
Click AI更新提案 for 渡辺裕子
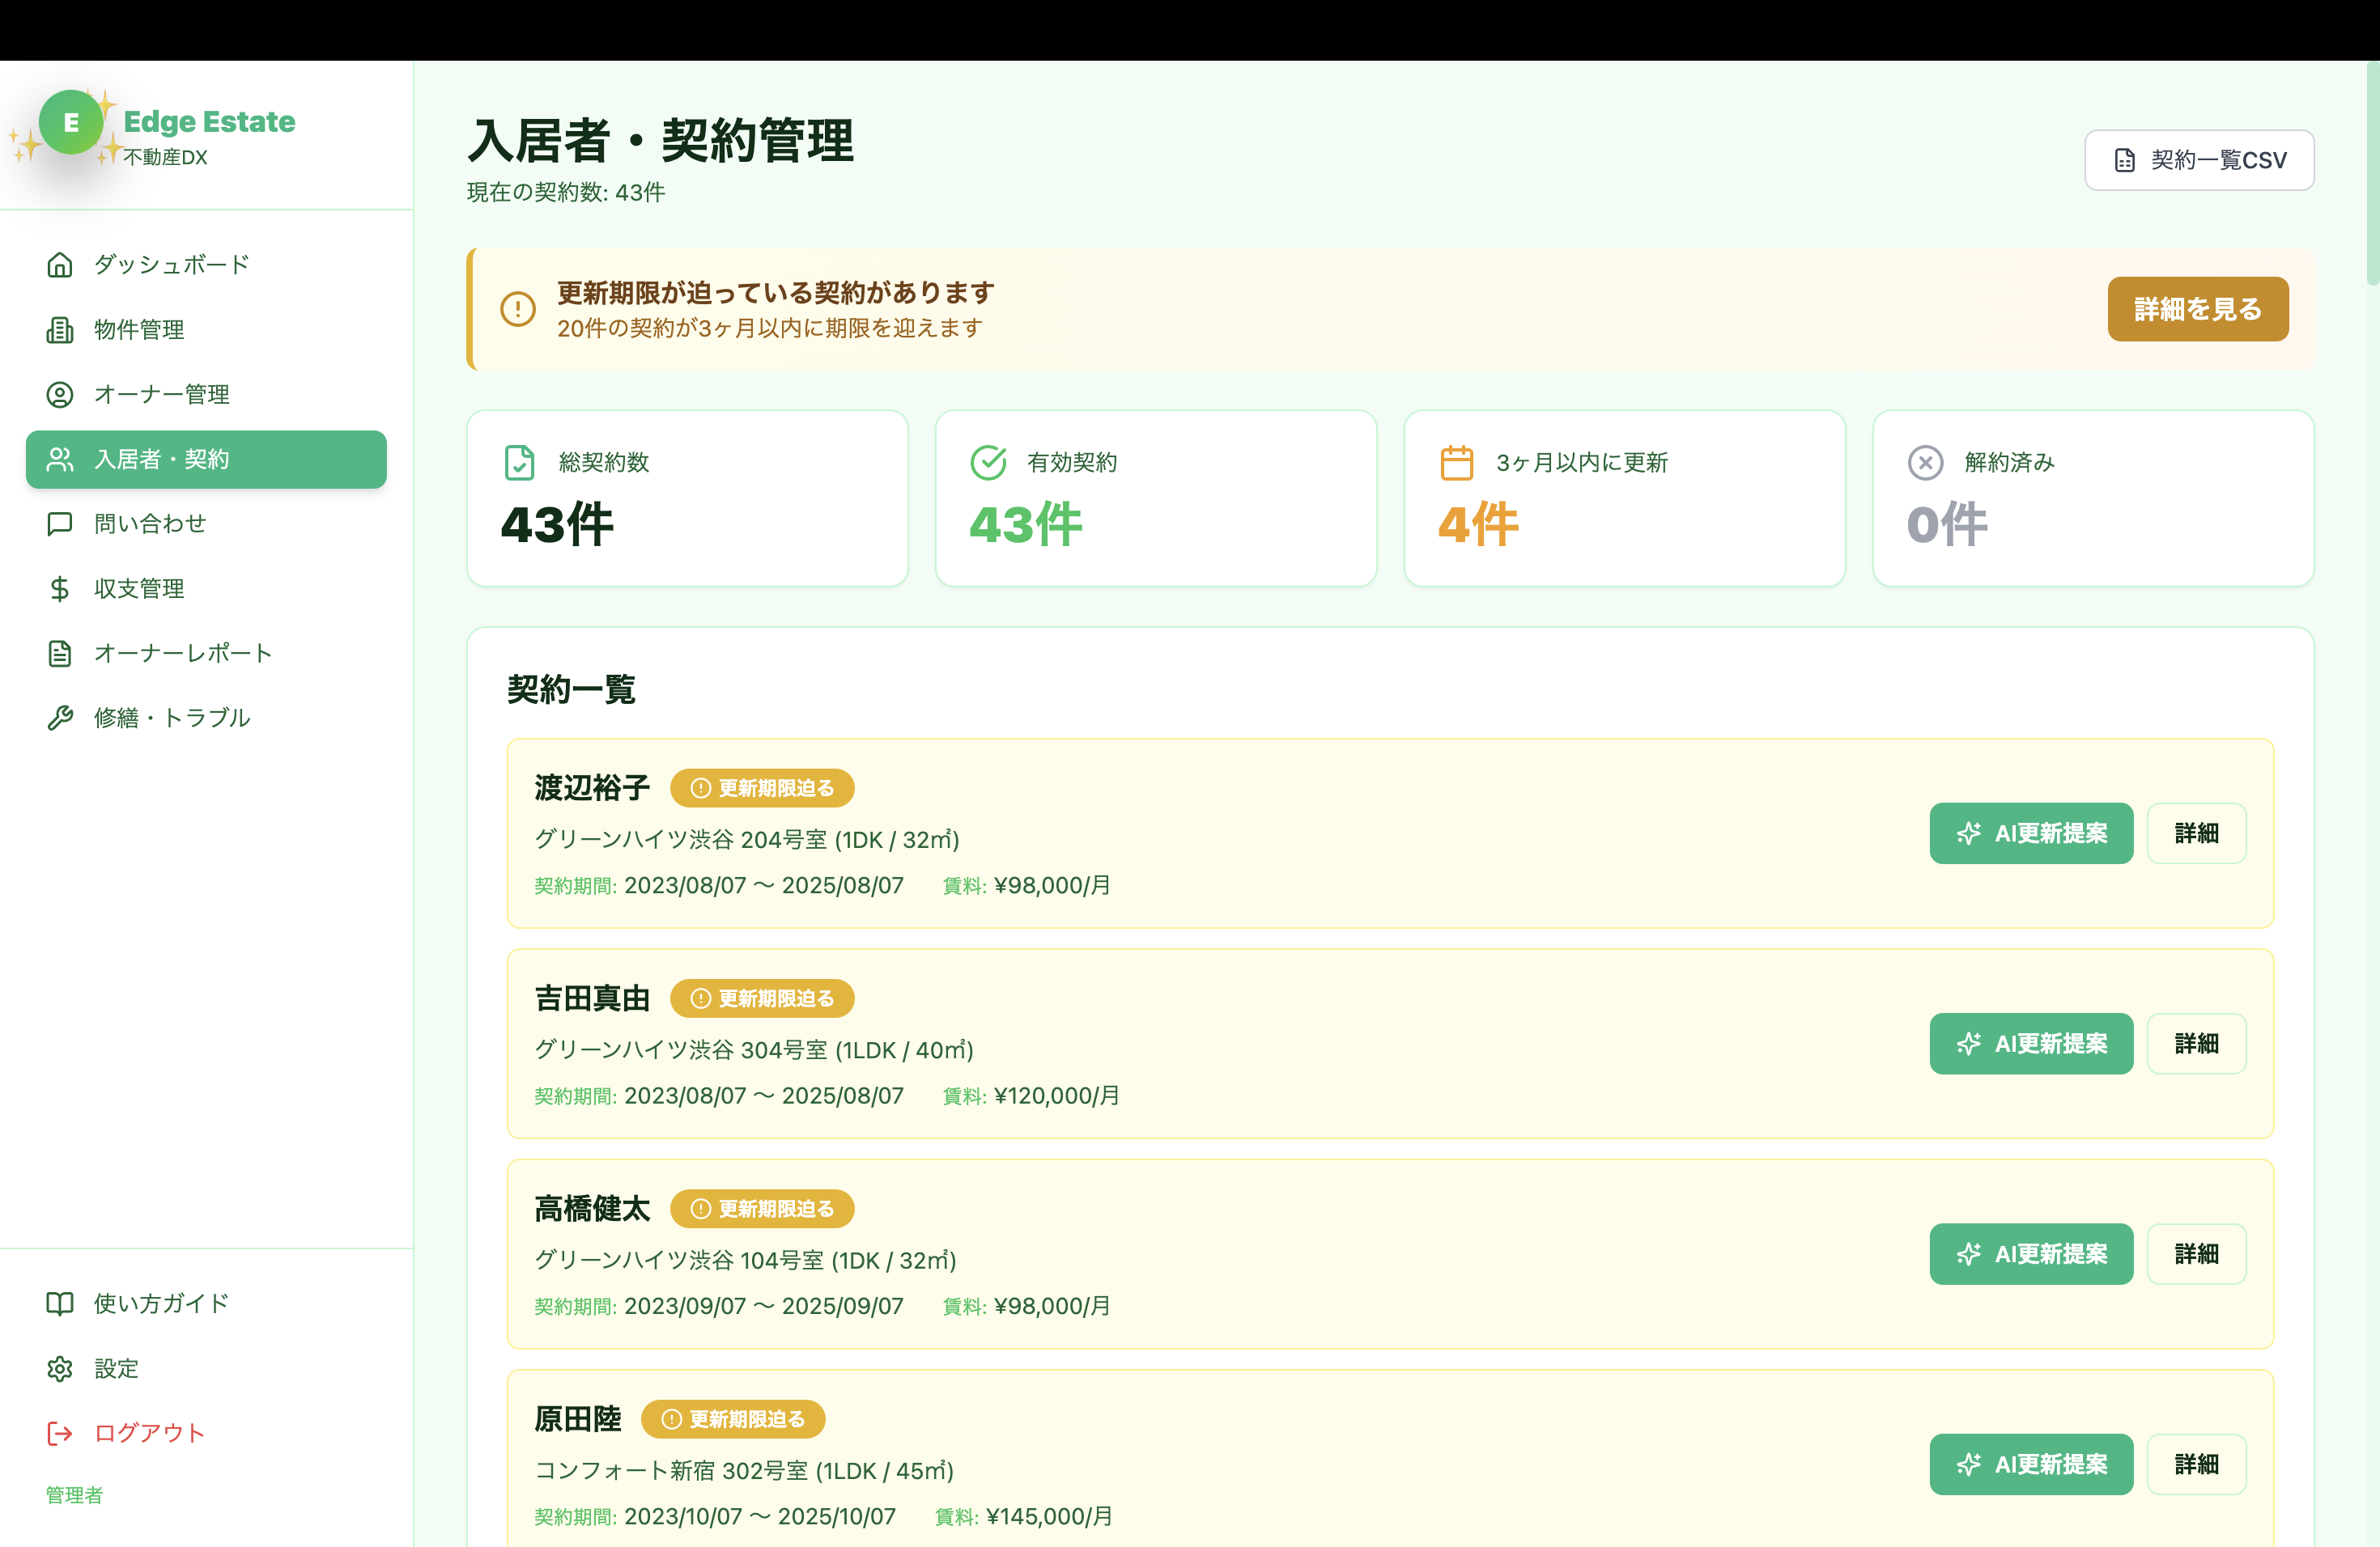coord(2030,833)
